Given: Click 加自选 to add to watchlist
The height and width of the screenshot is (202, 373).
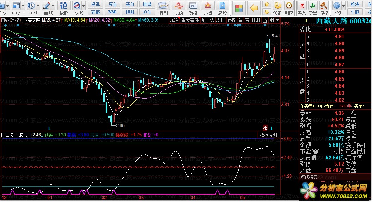Looking at the screenshot, I should 207,20.
